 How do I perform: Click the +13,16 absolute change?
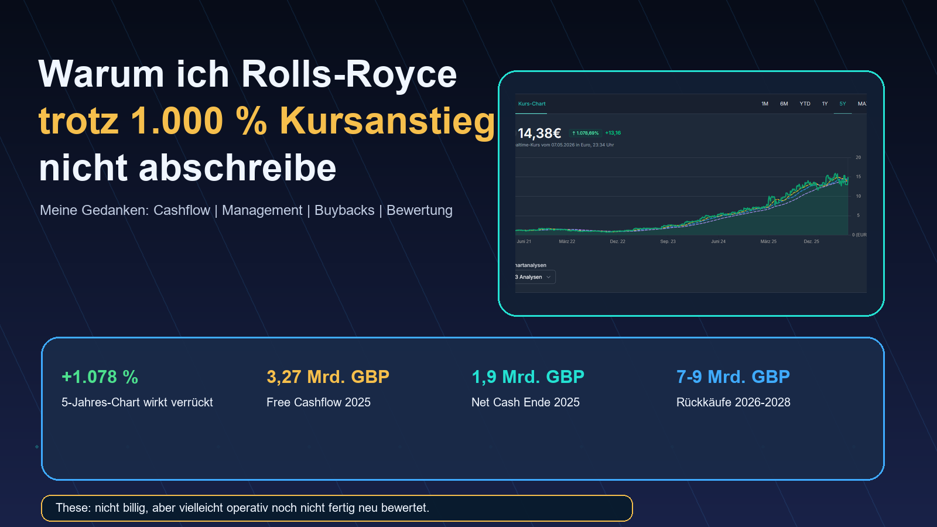(613, 133)
